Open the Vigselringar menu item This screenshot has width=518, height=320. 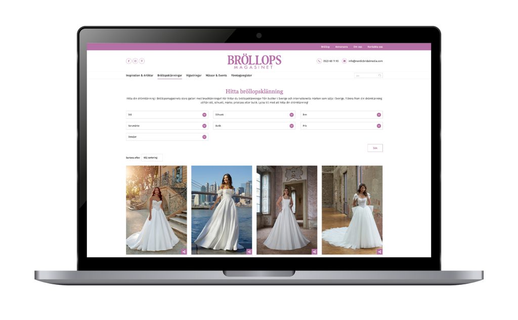pos(194,76)
